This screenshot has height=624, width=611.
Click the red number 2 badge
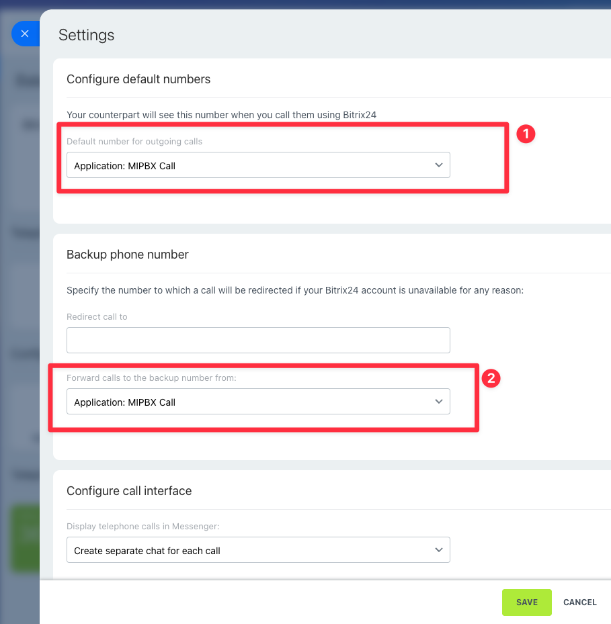tap(491, 378)
